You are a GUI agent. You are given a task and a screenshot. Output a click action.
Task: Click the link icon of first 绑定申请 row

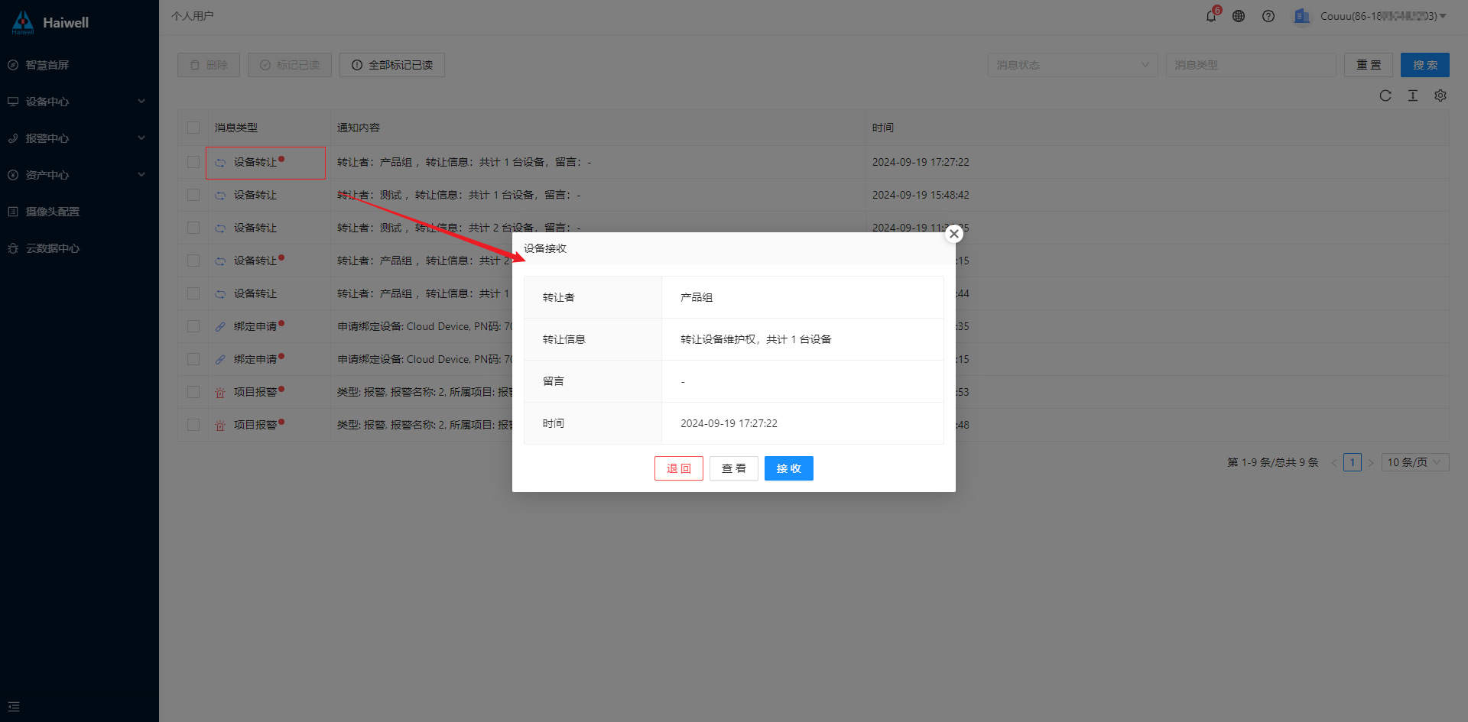(x=220, y=327)
